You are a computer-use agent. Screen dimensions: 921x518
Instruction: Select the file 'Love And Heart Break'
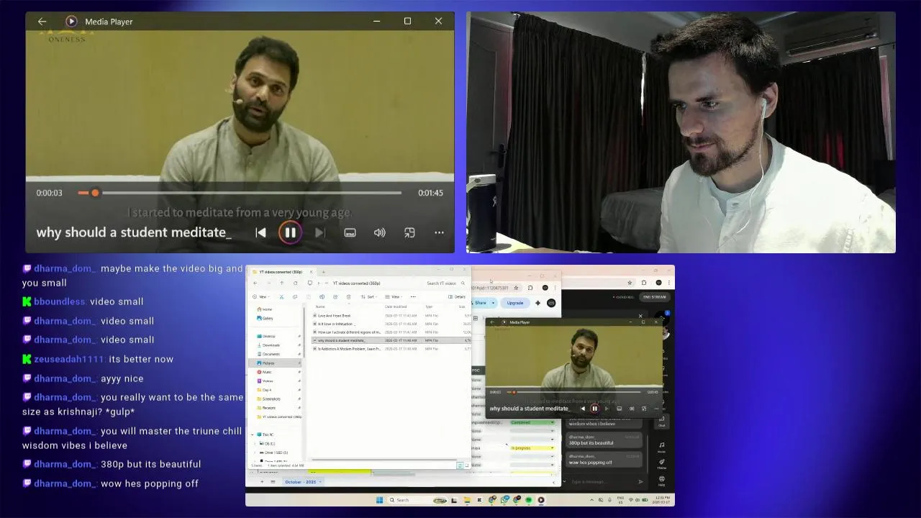[335, 316]
